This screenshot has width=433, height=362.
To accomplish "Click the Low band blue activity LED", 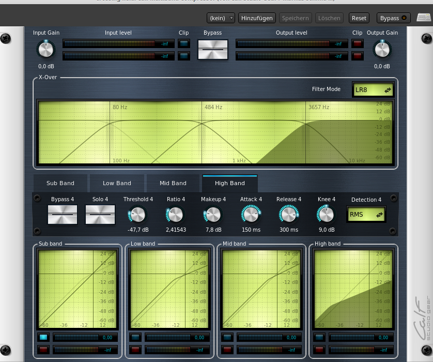I will pos(135,337).
